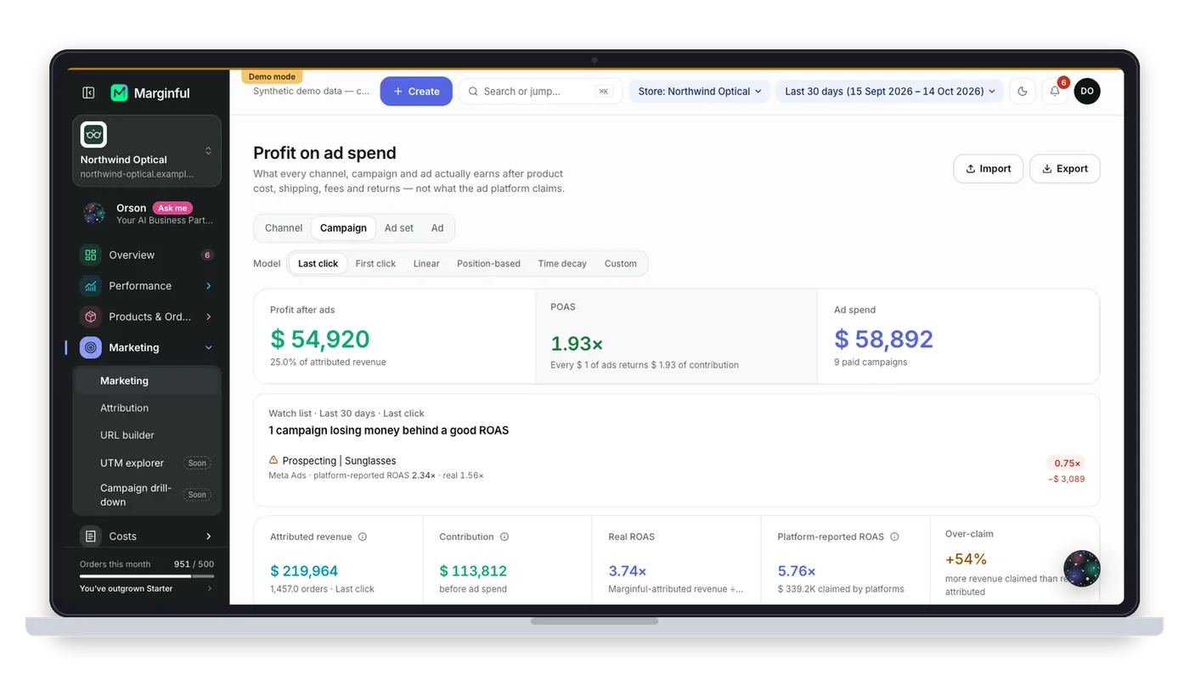Select the First click attribution model

(375, 264)
